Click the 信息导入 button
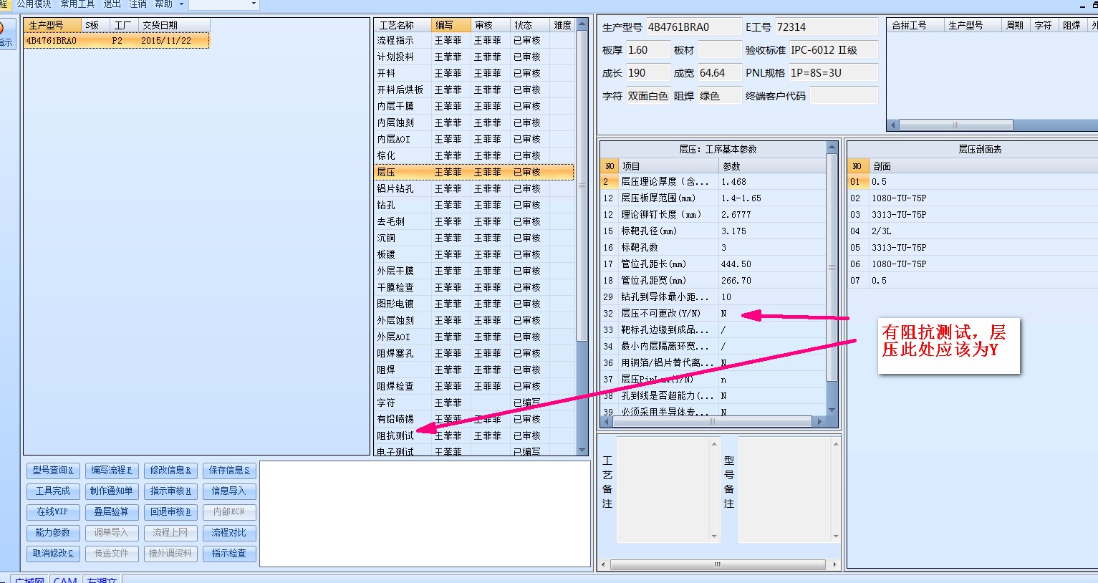Screen dimensions: 1098x583 click(x=229, y=491)
